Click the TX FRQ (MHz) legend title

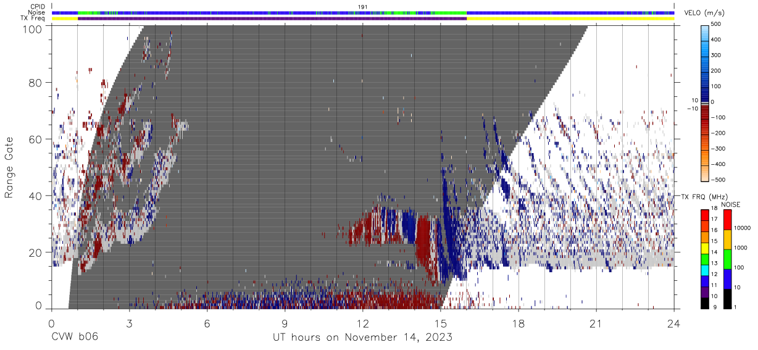(x=706, y=197)
